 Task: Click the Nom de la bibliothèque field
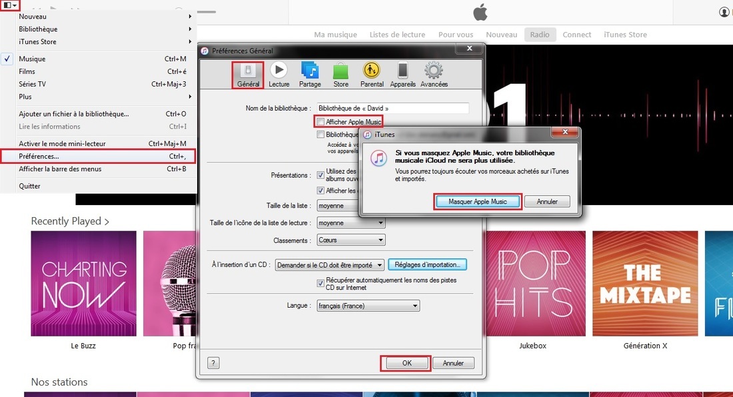click(392, 109)
